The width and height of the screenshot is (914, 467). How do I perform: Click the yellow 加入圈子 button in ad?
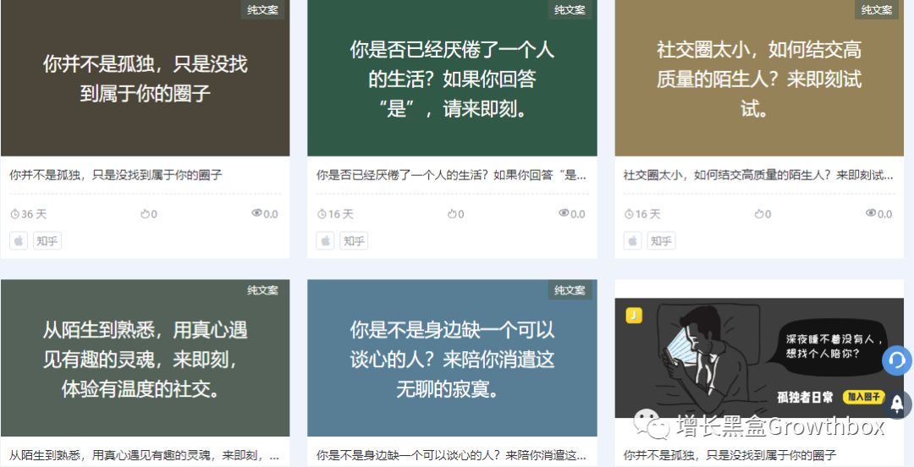click(863, 397)
